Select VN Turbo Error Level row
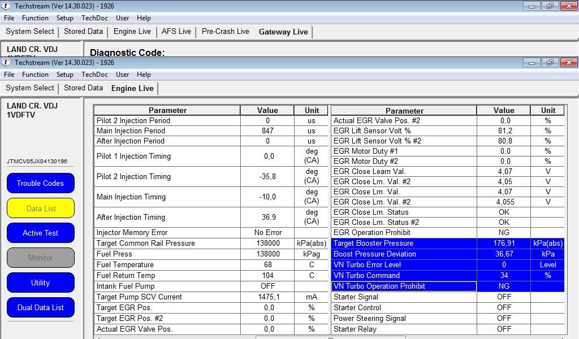Screen dimensions: 579x339 pyautogui.click(x=448, y=264)
